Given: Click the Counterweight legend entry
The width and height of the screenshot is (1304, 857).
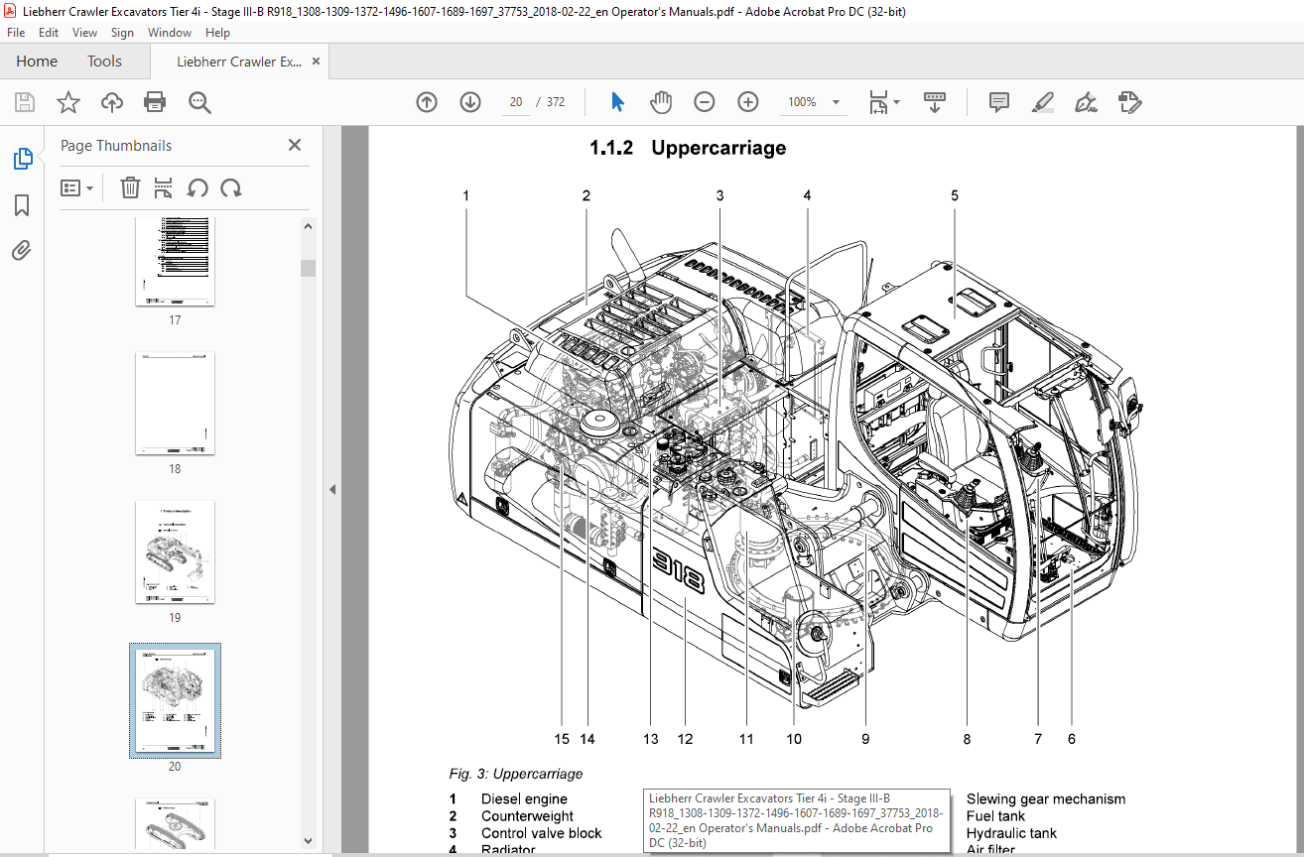Looking at the screenshot, I should tap(527, 816).
